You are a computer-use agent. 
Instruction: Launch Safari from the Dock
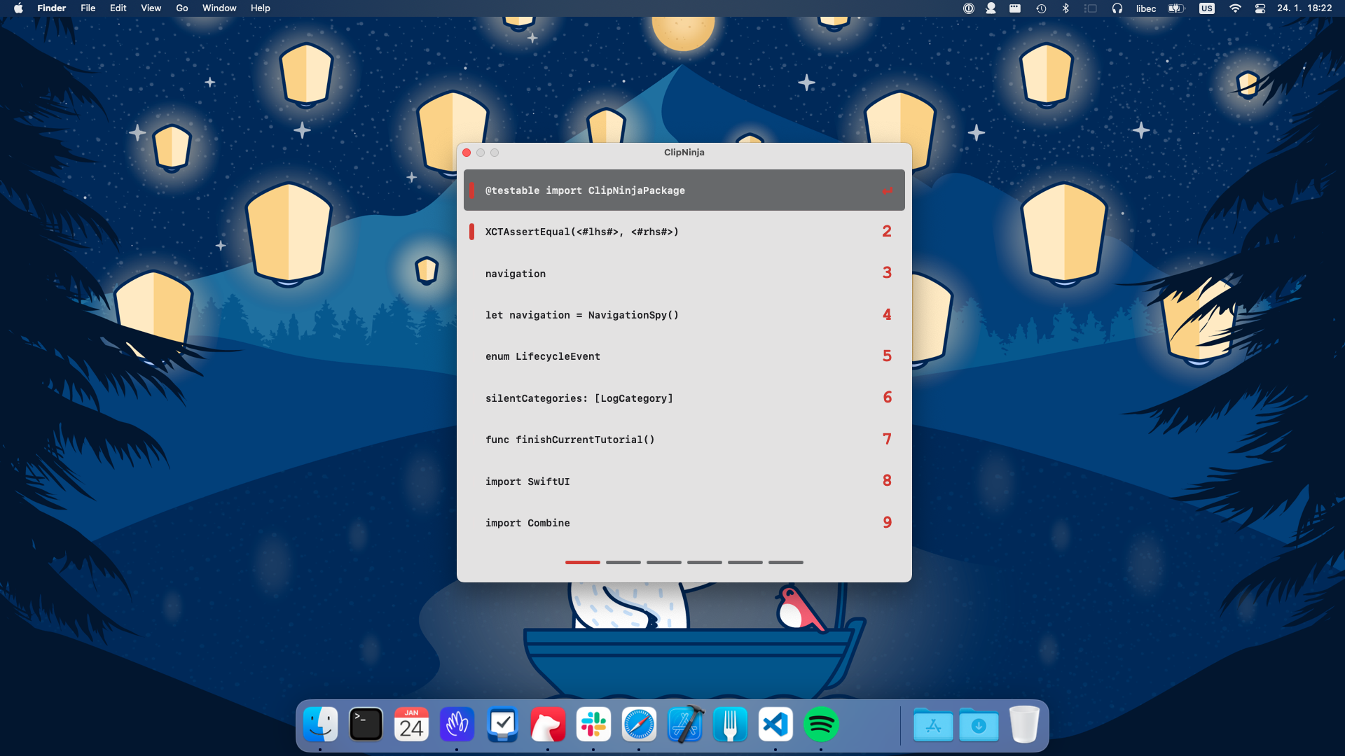[x=640, y=724]
